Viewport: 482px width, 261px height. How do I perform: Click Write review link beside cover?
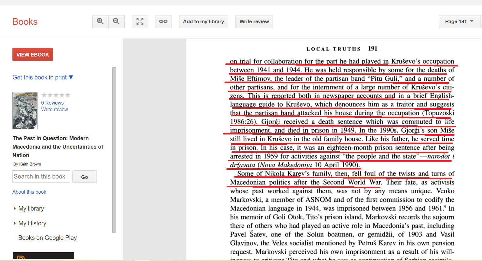[x=54, y=109]
